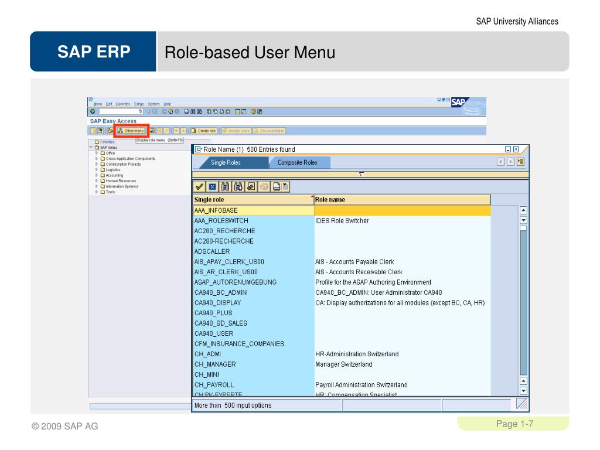This screenshot has width=600, height=450.
Task: Open the System menu
Action: (x=154, y=104)
